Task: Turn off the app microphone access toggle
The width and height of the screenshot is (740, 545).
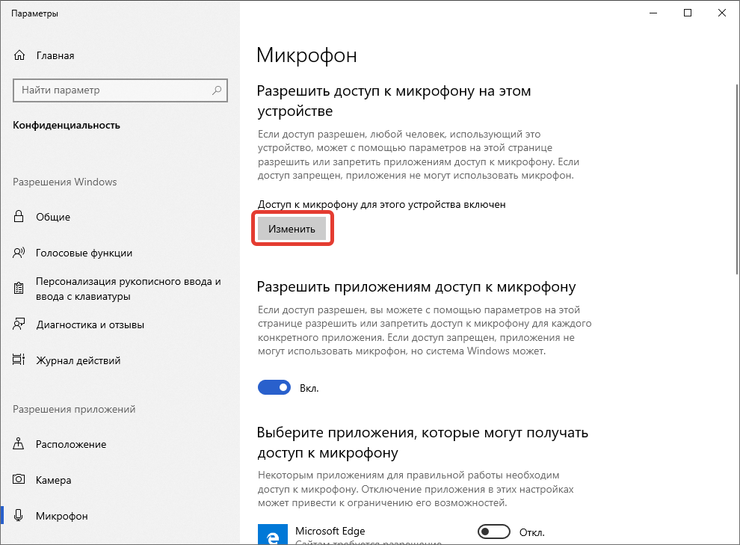Action: (274, 387)
